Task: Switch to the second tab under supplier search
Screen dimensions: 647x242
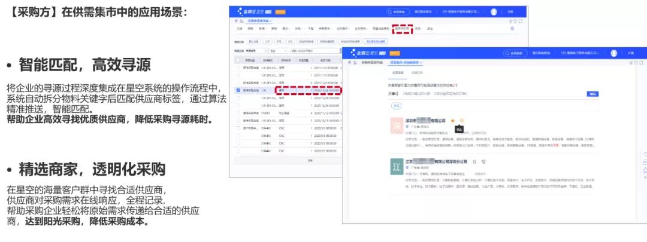Action: tap(416, 72)
